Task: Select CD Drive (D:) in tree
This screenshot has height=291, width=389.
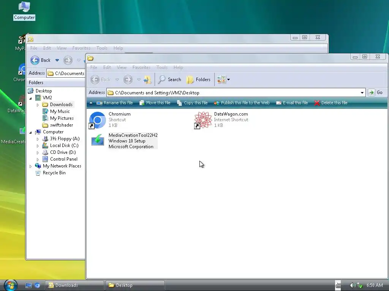Action: (x=63, y=152)
